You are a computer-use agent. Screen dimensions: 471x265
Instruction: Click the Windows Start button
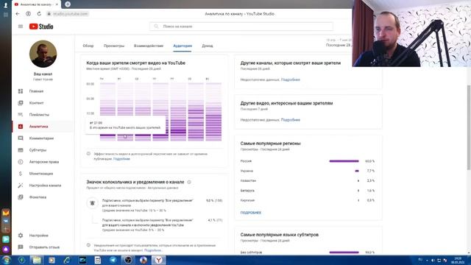(6, 260)
